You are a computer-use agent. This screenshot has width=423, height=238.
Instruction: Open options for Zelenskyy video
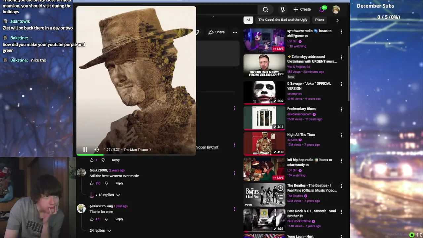click(341, 58)
